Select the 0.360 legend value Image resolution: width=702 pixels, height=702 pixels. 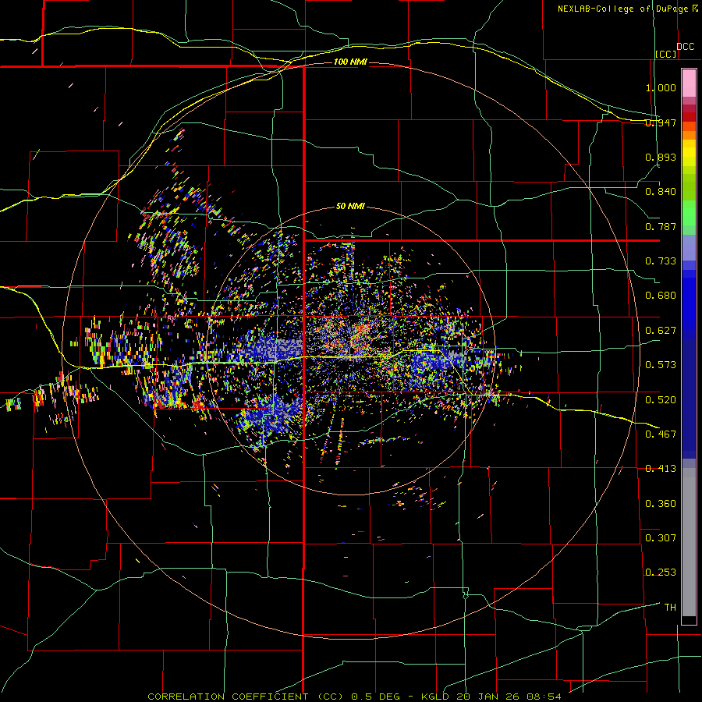(661, 504)
